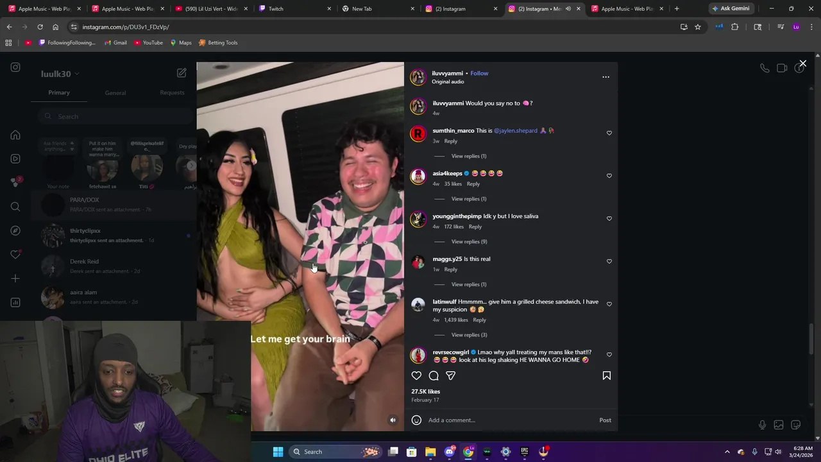Open iluvvyammi profile from post header

click(448, 73)
